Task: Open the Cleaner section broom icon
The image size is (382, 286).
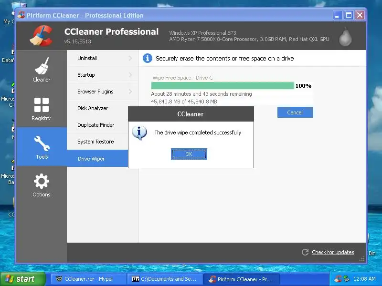Action: 42,66
